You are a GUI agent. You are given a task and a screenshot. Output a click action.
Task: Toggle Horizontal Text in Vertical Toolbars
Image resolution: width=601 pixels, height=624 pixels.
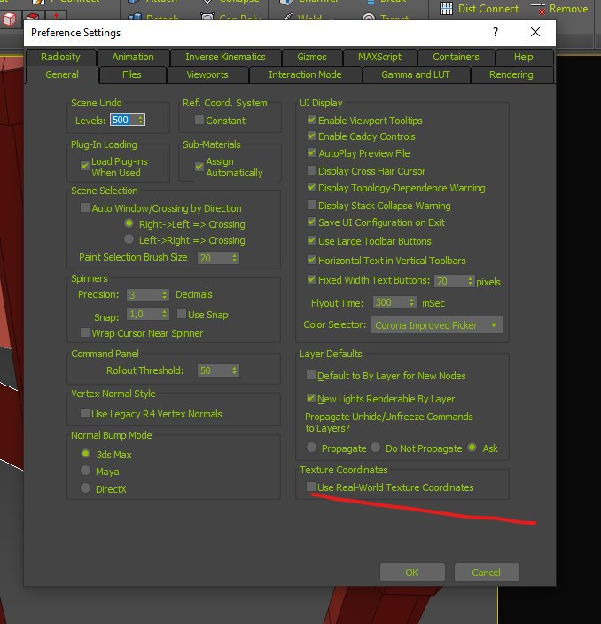pyautogui.click(x=312, y=260)
